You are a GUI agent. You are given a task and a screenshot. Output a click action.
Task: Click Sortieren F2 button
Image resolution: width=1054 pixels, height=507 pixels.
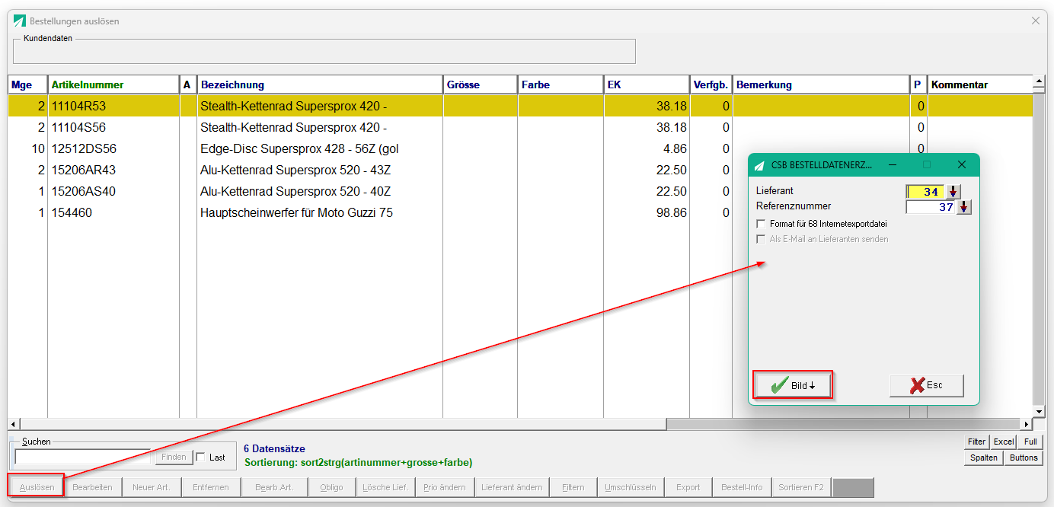(801, 487)
